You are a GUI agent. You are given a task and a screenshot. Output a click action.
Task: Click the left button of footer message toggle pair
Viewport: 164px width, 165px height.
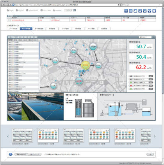pos(21,154)
